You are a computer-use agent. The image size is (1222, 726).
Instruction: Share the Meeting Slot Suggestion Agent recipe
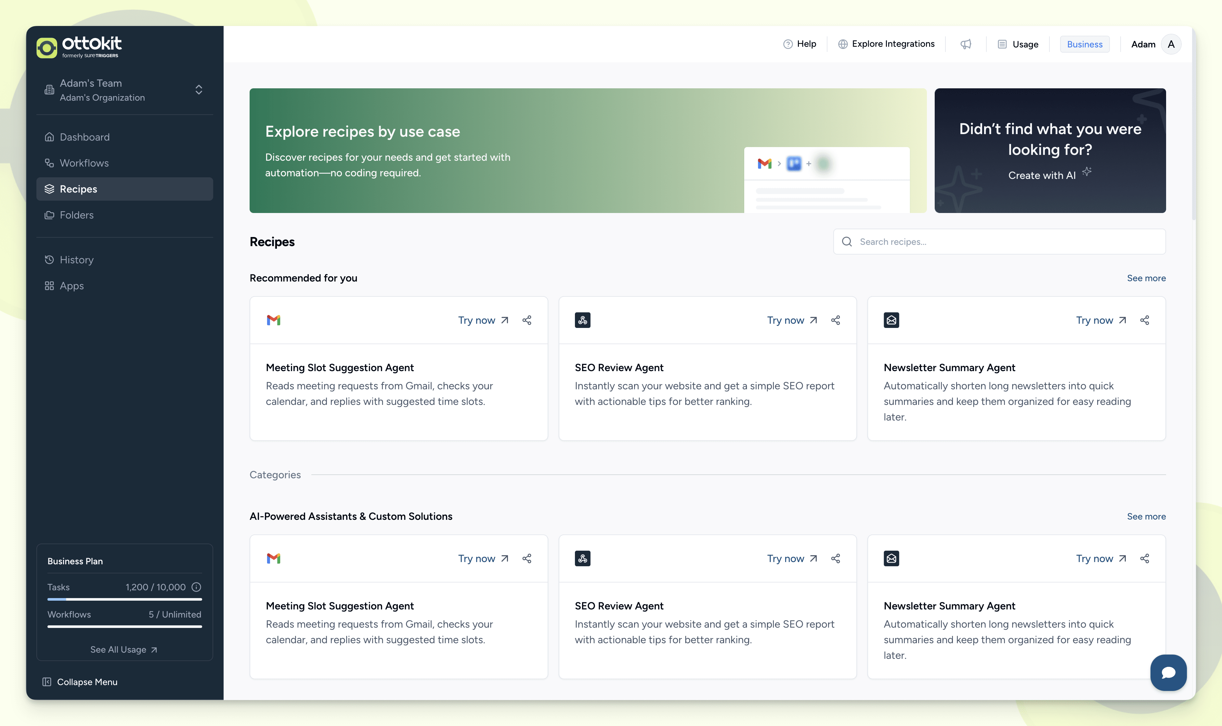tap(527, 320)
